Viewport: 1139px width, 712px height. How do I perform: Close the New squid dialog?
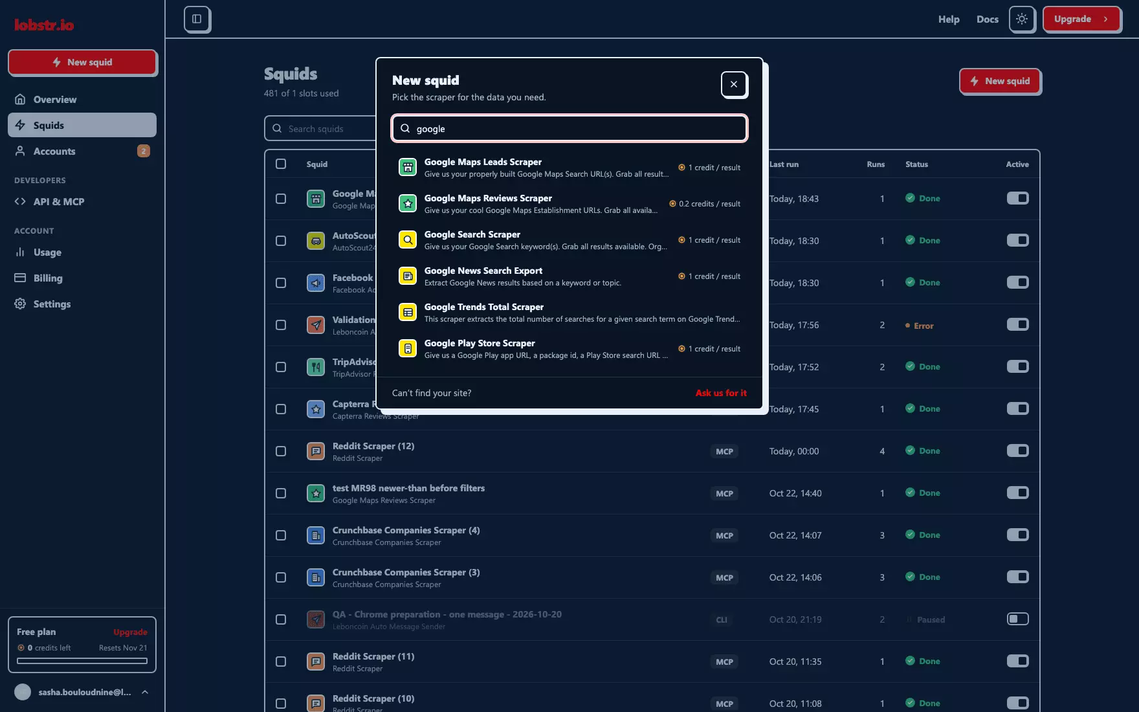click(x=734, y=84)
